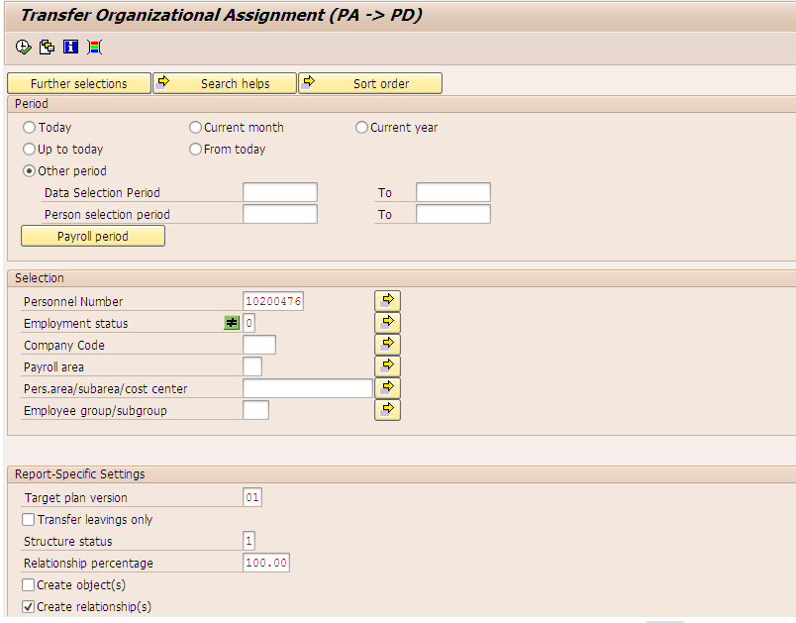
Task: Enable Transfer leavings only
Action: pyautogui.click(x=29, y=519)
